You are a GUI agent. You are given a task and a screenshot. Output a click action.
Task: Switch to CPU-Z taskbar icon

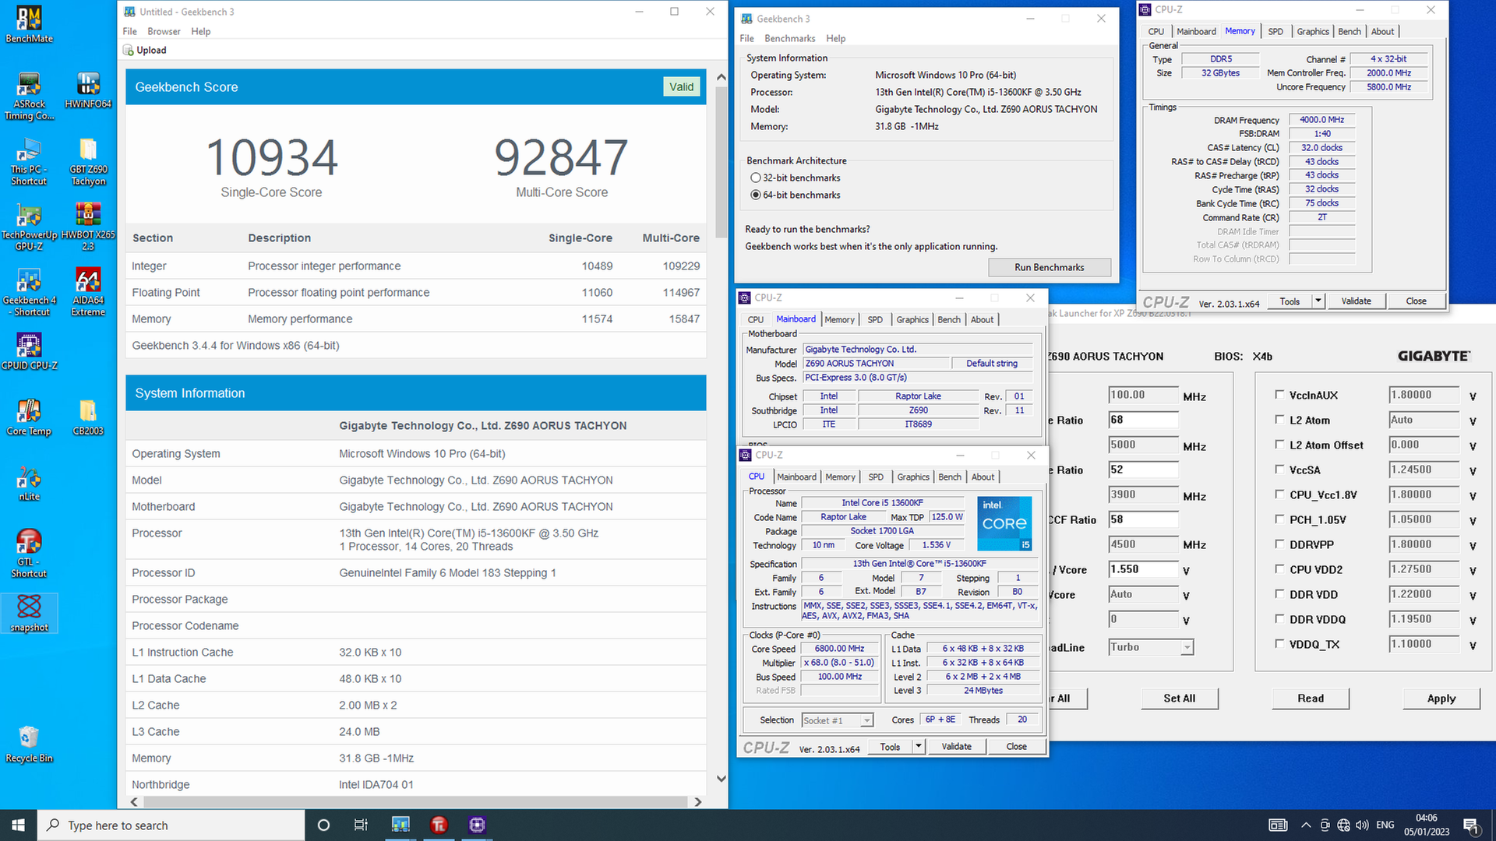click(x=477, y=825)
